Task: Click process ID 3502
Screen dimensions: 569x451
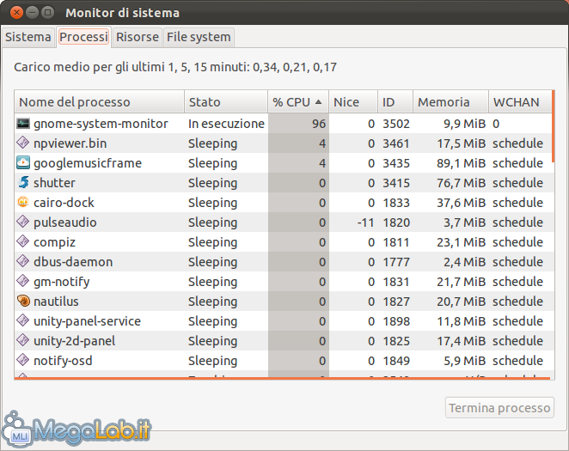Action: [396, 124]
